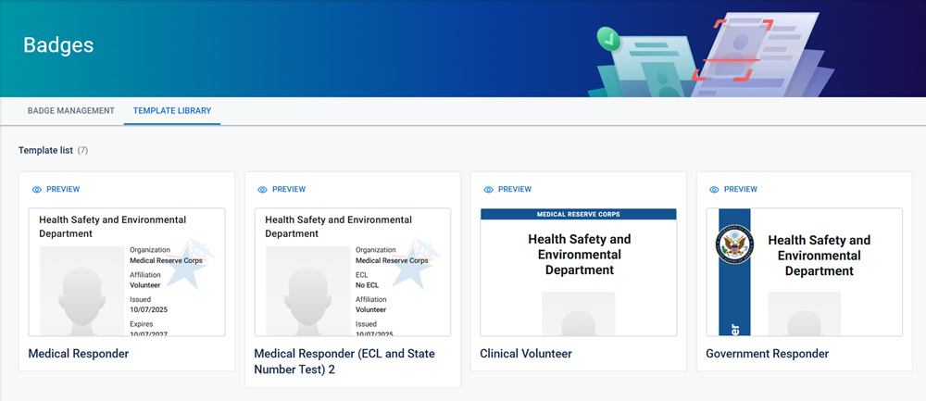Click the eye icon on Medical Responder card
The width and height of the screenshot is (926, 401).
point(37,190)
